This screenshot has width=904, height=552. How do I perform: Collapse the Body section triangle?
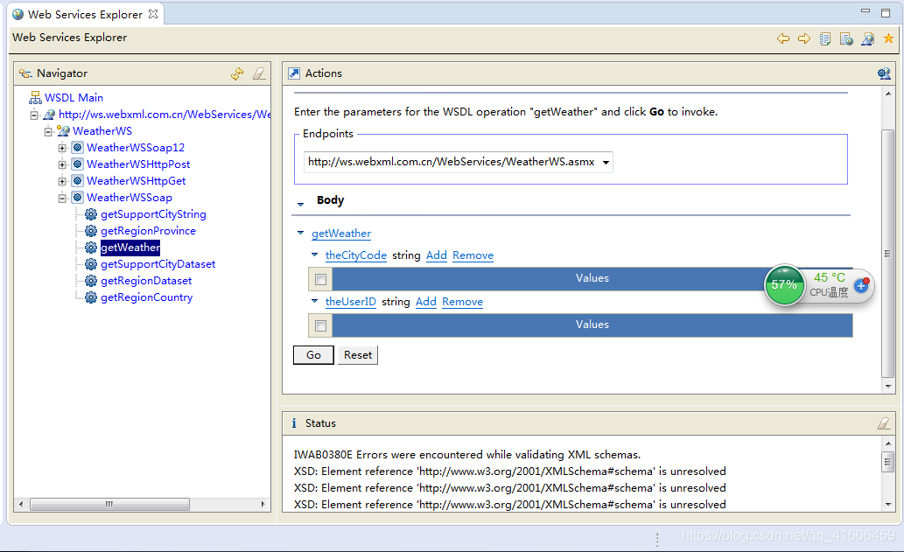click(x=300, y=204)
